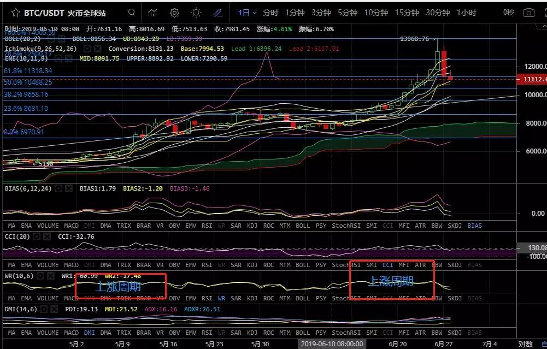Open settings for the Ichimoku indicator

tap(87, 48)
